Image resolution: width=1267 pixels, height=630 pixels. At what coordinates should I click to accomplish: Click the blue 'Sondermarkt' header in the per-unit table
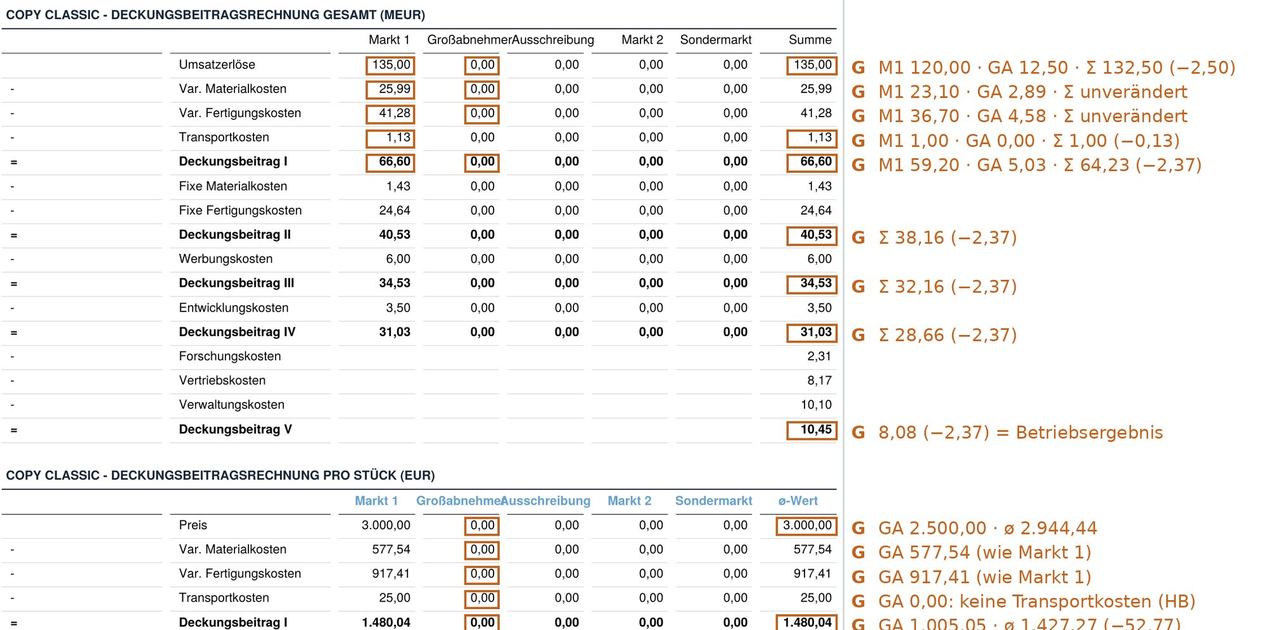tap(713, 501)
